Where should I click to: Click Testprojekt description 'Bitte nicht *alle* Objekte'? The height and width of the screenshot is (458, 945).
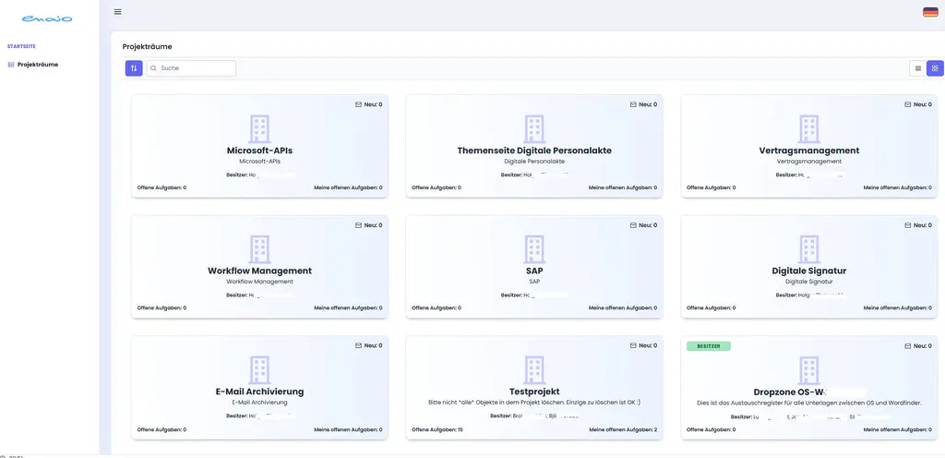point(534,402)
